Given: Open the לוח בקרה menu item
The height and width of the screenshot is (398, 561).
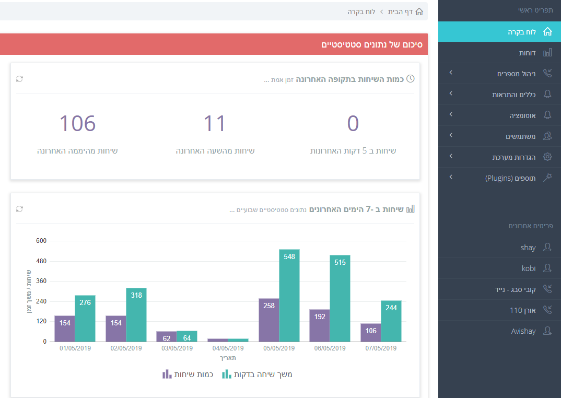Looking at the screenshot, I should 499,32.
